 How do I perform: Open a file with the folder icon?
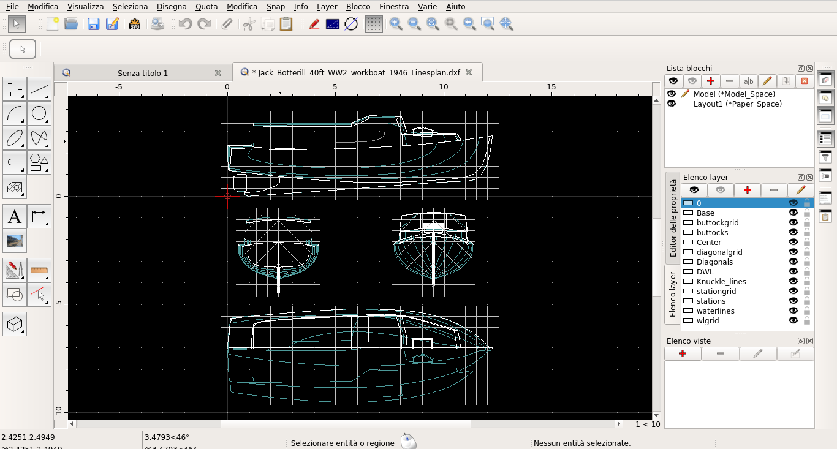[x=71, y=24]
